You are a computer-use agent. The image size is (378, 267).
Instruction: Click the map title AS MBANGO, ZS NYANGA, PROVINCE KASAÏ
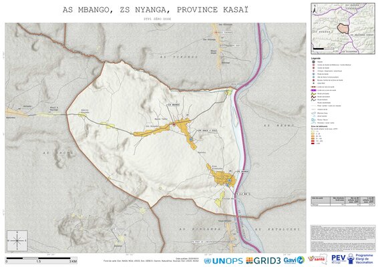coord(156,9)
